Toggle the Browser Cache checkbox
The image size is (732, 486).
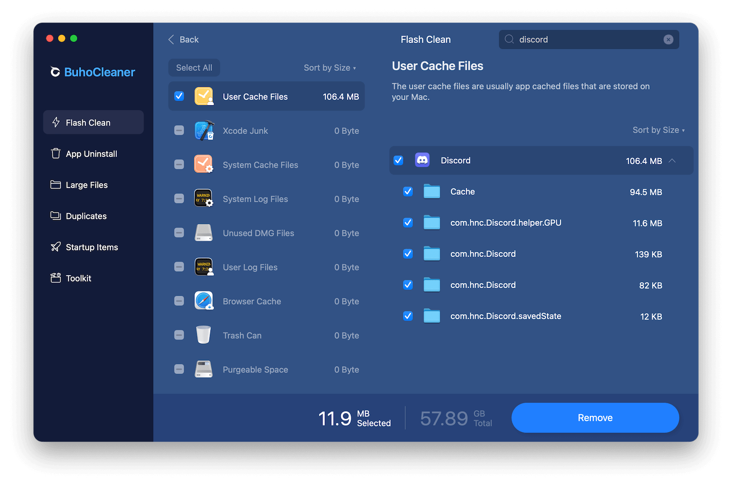click(x=179, y=301)
